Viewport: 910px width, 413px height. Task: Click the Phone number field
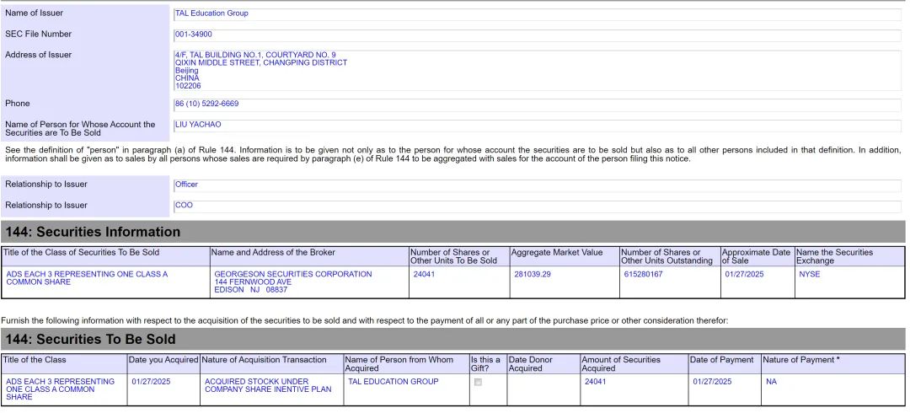[x=537, y=105]
